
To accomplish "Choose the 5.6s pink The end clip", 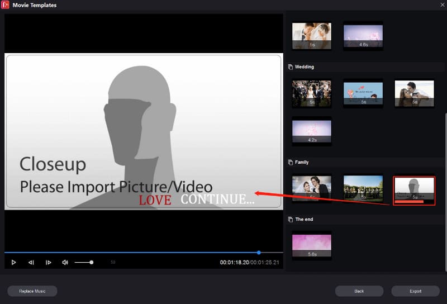I will pyautogui.click(x=312, y=245).
